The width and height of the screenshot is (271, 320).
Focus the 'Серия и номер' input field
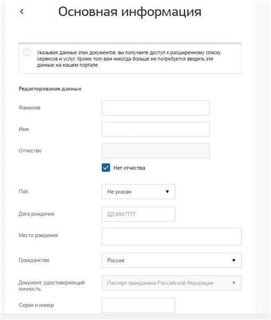138,305
